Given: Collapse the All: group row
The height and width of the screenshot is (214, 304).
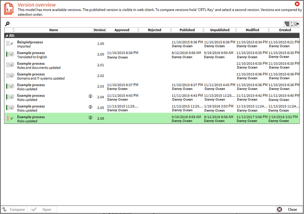Looking at the screenshot, I should (x=7, y=35).
